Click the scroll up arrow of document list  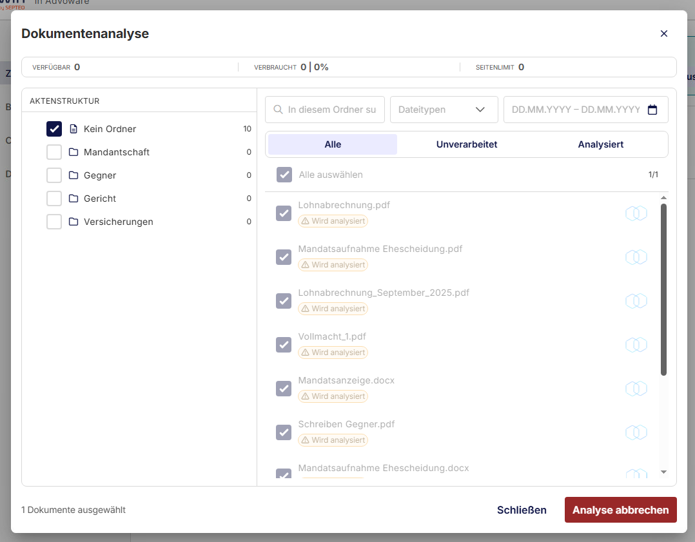point(663,198)
